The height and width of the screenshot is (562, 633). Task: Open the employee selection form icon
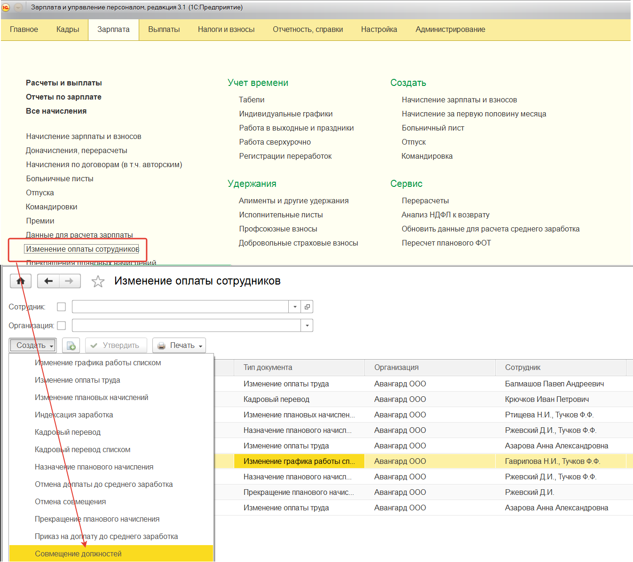click(x=307, y=307)
